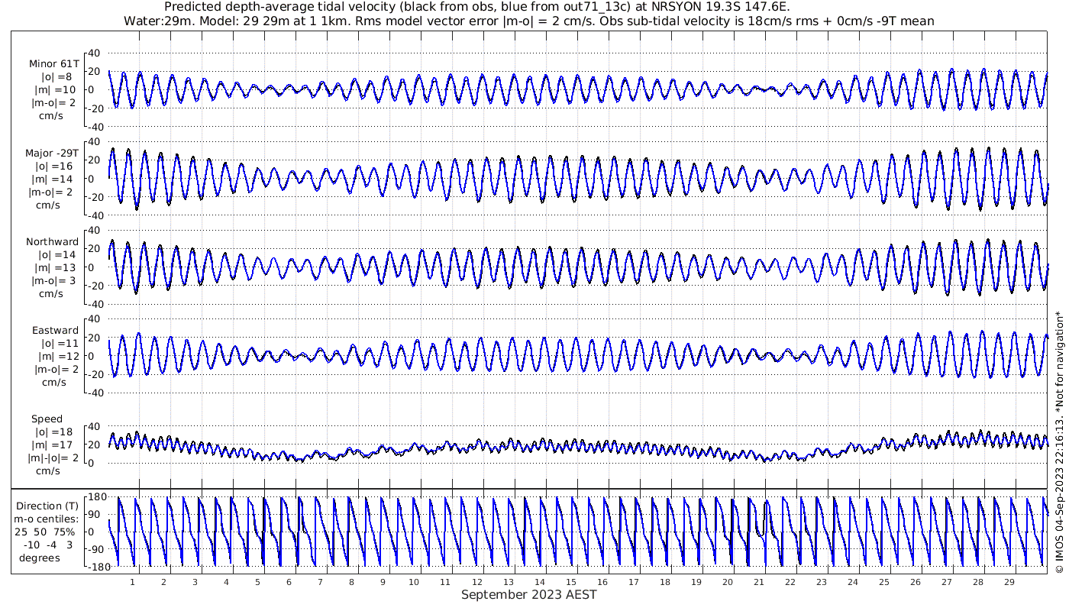Click the 'September 2023 AEST' axis label
Screen dimensions: 1069x611
(x=529, y=595)
